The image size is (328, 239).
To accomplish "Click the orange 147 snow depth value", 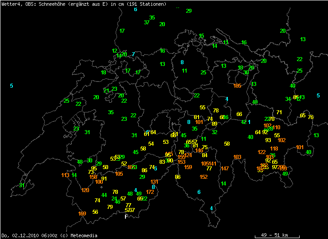I will pos(225,169).
